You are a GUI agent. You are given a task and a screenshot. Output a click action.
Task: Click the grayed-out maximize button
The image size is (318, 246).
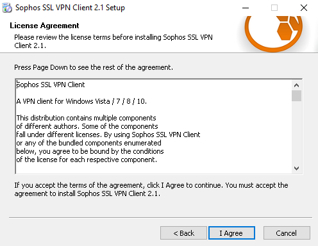(274, 8)
